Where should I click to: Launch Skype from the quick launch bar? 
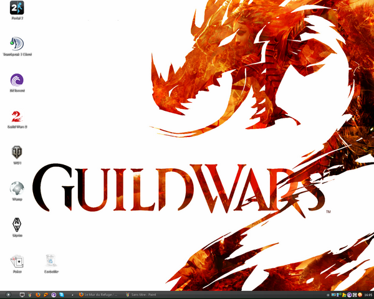[62, 295]
